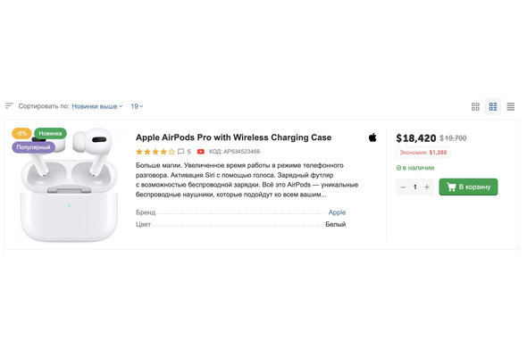The height and width of the screenshot is (349, 527).
Task: Add to cart with 'В корзину' button
Action: 468,187
